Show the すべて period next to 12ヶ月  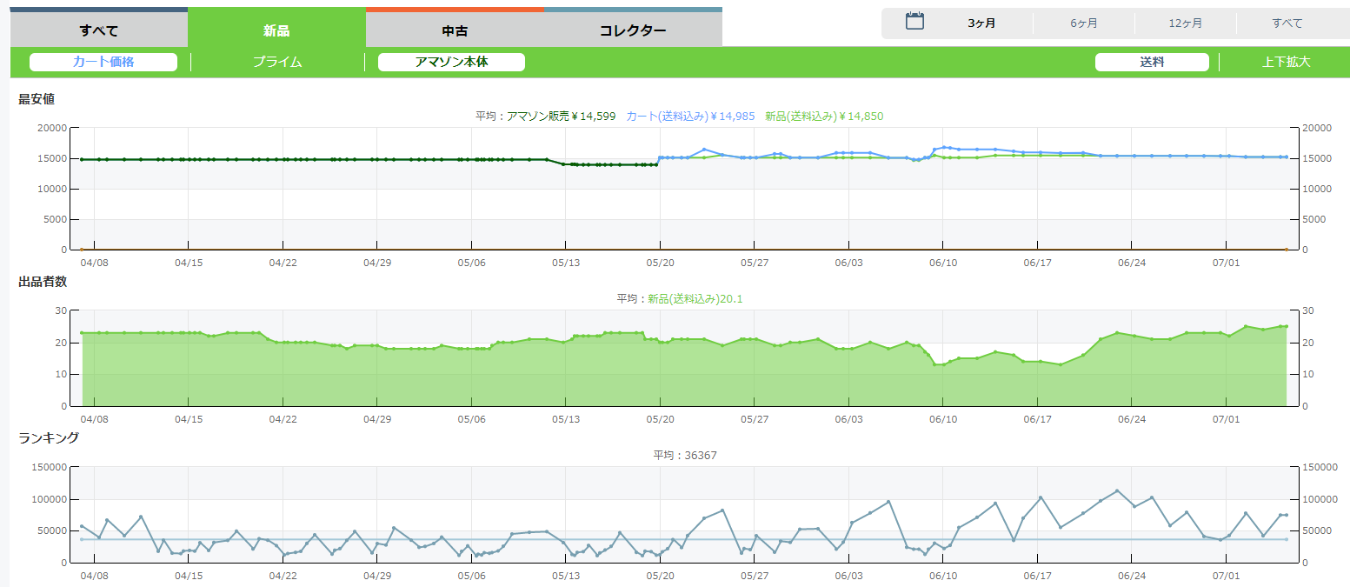click(x=1287, y=23)
